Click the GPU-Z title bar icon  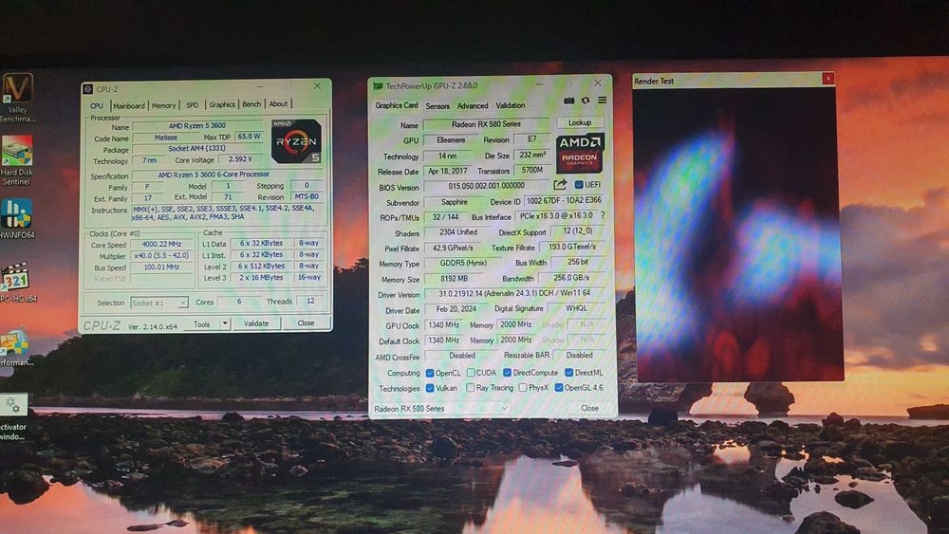[379, 86]
